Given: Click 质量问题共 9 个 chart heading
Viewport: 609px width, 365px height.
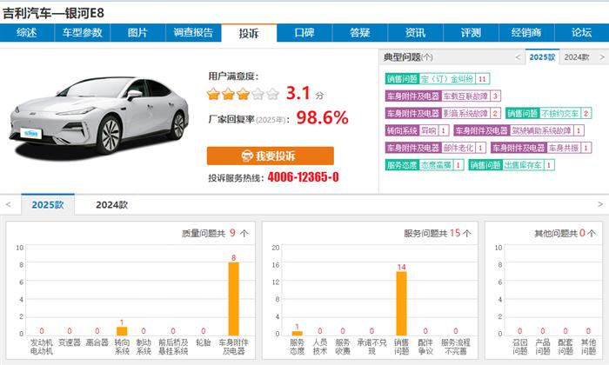Looking at the screenshot, I should (x=215, y=233).
